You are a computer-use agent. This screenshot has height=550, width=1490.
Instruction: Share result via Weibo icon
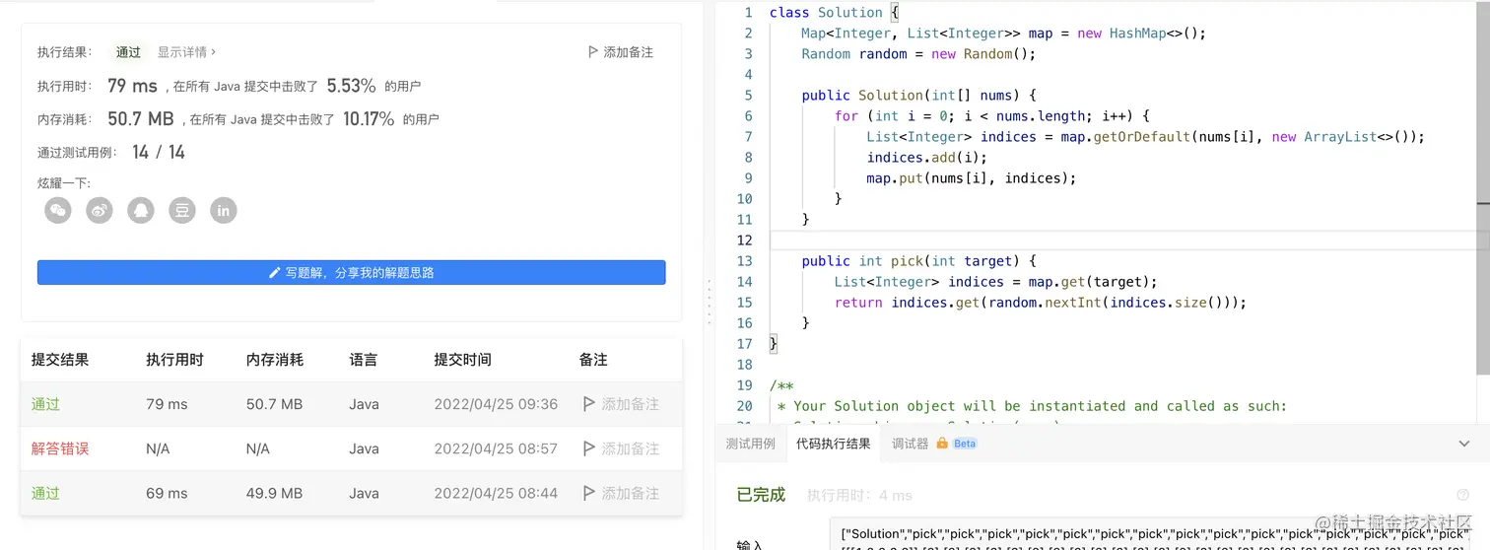pyautogui.click(x=100, y=210)
